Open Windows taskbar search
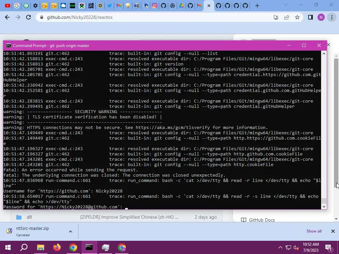The height and width of the screenshot is (254, 339). tap(24, 247)
